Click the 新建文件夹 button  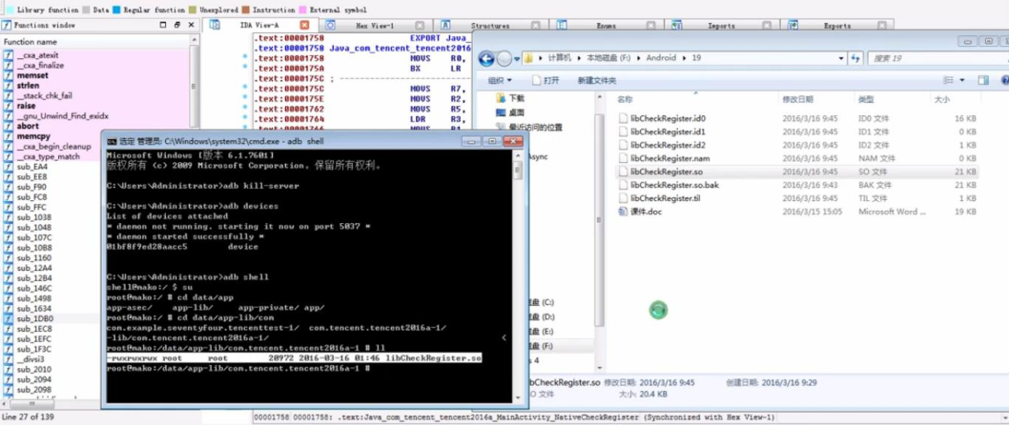[x=596, y=80]
